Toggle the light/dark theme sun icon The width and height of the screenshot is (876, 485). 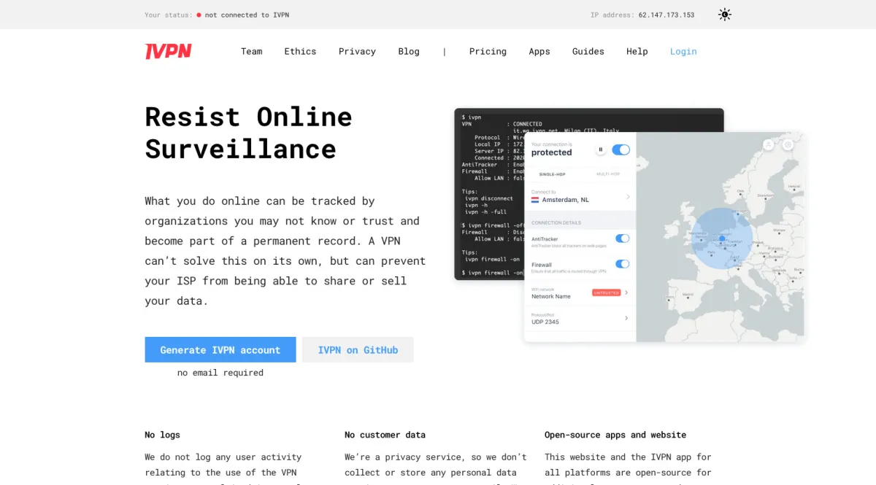[724, 15]
